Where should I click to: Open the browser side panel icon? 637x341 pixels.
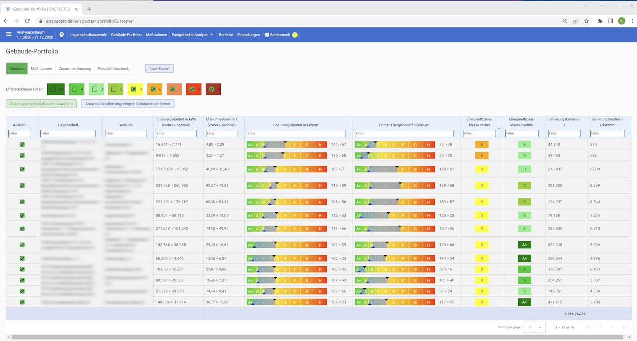coord(611,21)
